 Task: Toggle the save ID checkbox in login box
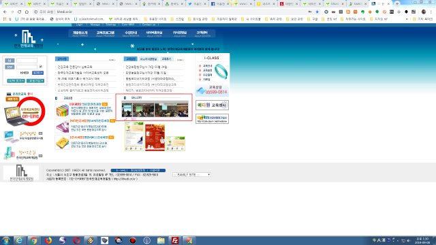coord(41,67)
